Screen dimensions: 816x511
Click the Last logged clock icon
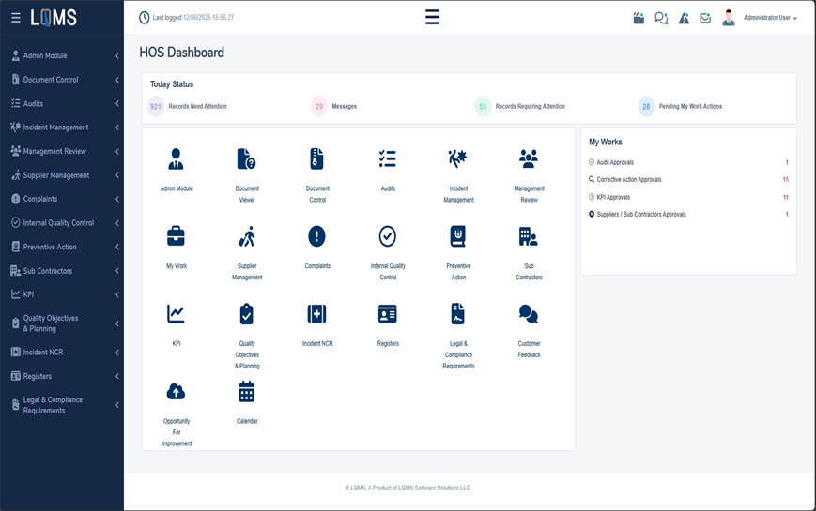145,18
